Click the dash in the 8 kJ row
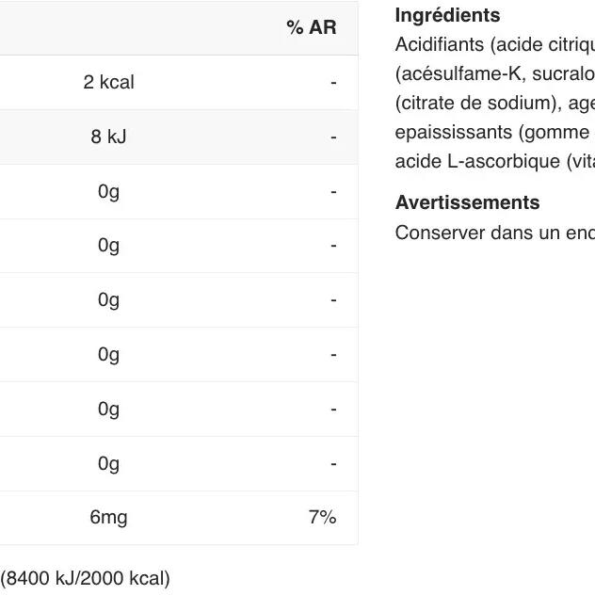The width and height of the screenshot is (595, 595). point(333,137)
